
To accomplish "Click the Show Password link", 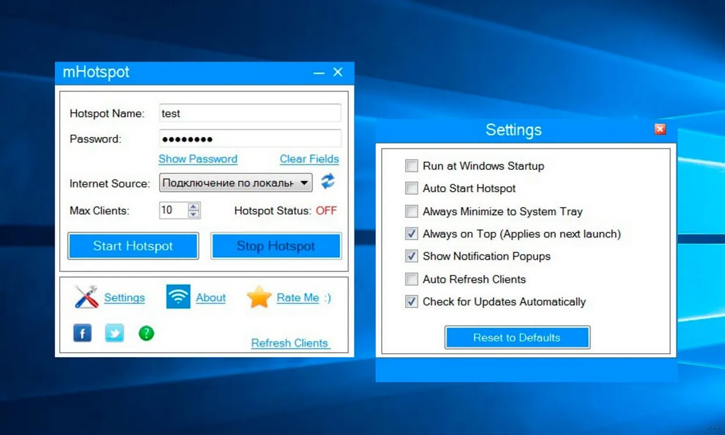I will click(198, 159).
